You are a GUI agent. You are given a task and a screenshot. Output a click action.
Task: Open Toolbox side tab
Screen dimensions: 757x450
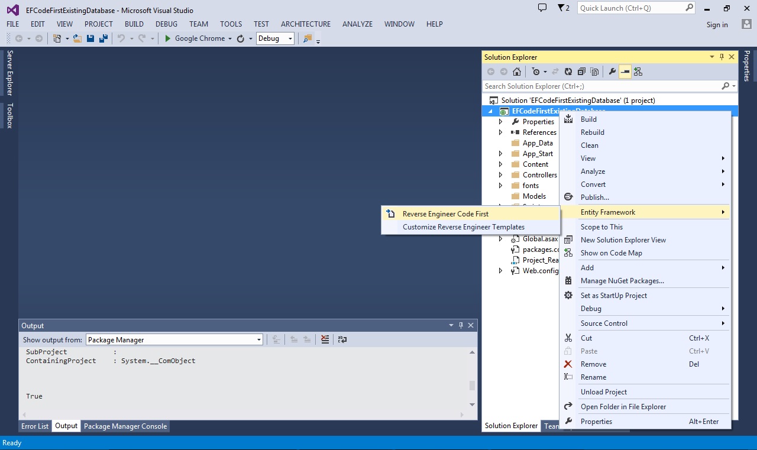[x=9, y=115]
